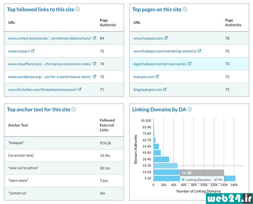Click the 91-100 axis label
Screen dimensions: 253x204
coord(146,121)
